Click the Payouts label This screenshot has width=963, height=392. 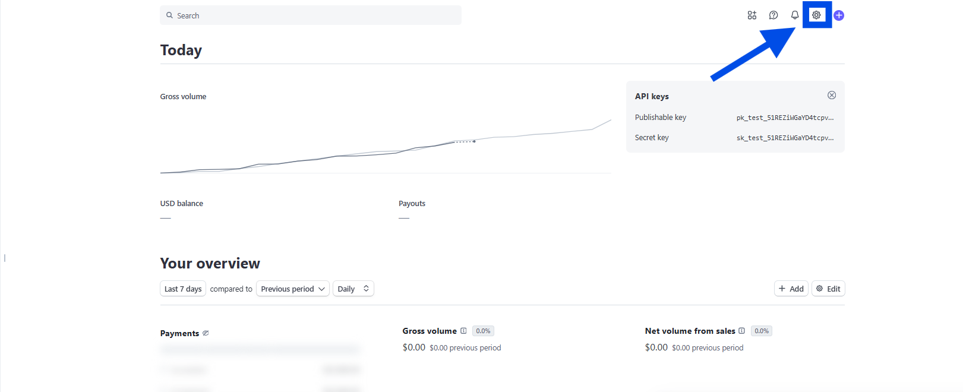[412, 203]
